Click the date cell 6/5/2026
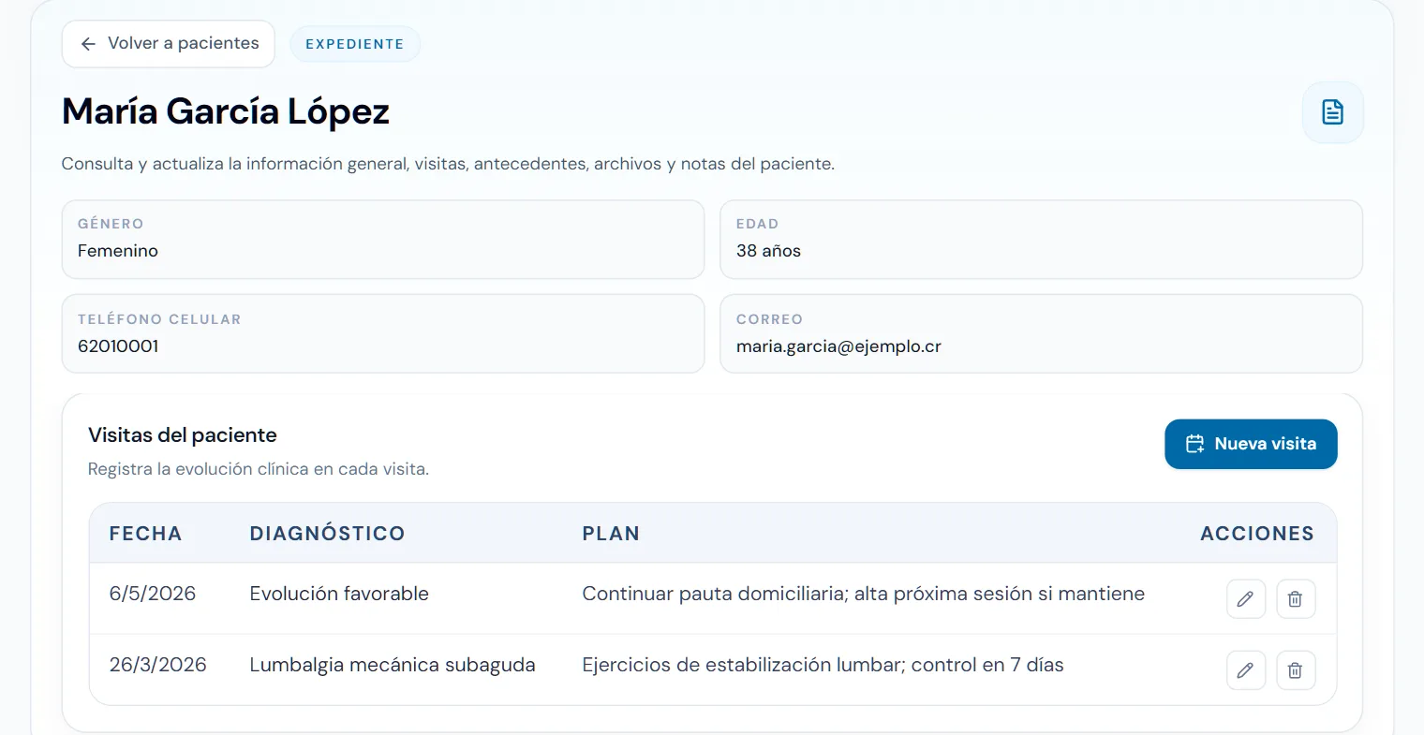This screenshot has height=735, width=1424. [x=153, y=594]
